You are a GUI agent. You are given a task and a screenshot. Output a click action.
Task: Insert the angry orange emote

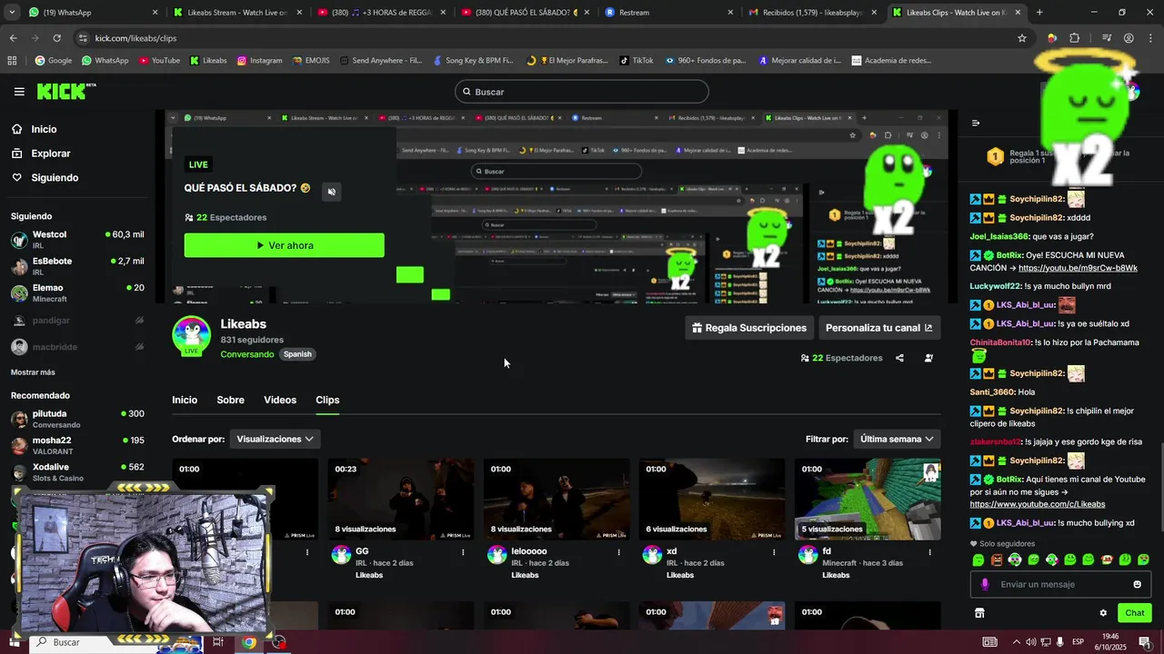click(997, 560)
